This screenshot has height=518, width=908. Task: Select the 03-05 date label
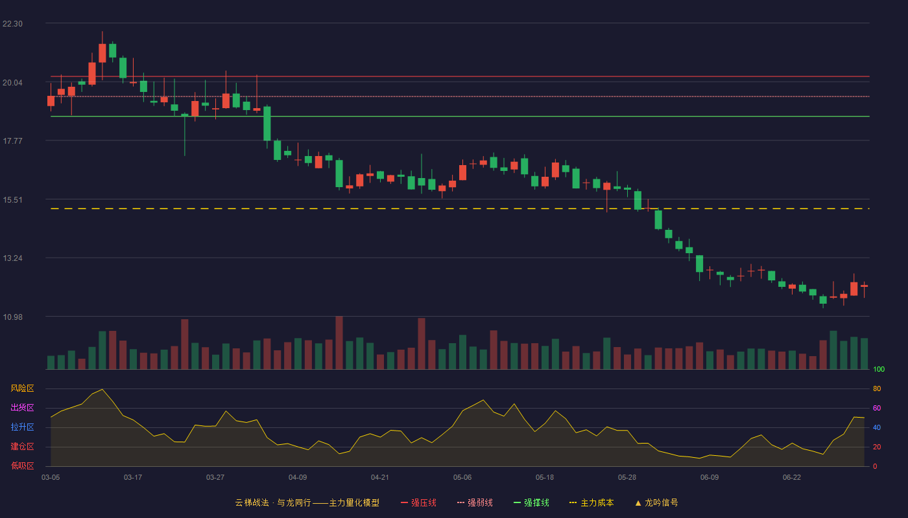point(51,477)
